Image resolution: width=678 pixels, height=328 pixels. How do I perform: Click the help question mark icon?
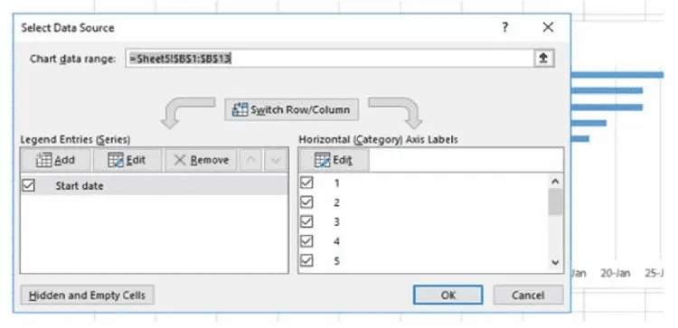click(504, 28)
